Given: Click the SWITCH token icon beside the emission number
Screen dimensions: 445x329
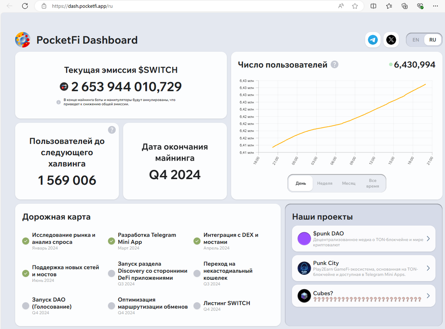Looking at the screenshot, I should tap(64, 87).
